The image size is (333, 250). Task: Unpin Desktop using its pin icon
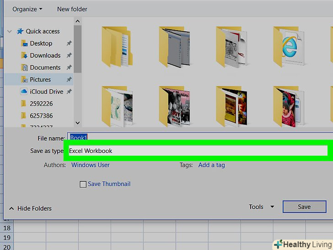69,43
